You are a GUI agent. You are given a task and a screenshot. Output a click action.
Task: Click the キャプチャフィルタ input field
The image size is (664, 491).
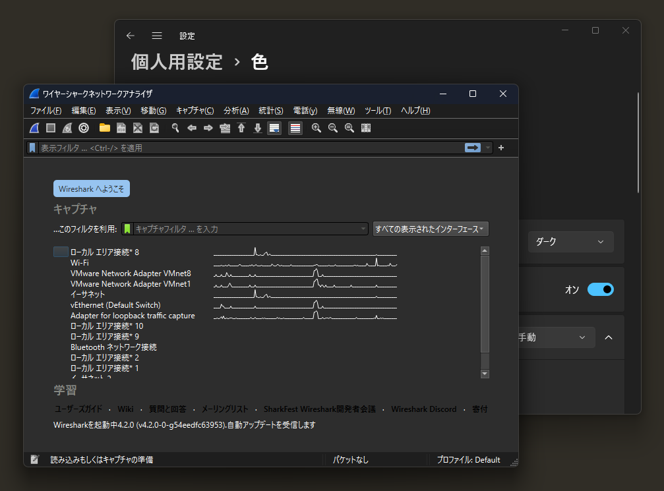(245, 229)
